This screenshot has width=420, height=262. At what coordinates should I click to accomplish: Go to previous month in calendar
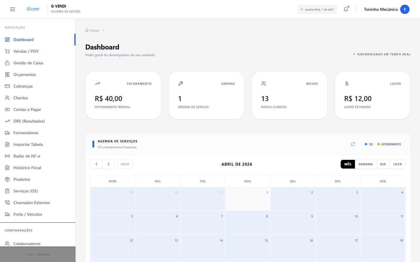pyautogui.click(x=97, y=164)
